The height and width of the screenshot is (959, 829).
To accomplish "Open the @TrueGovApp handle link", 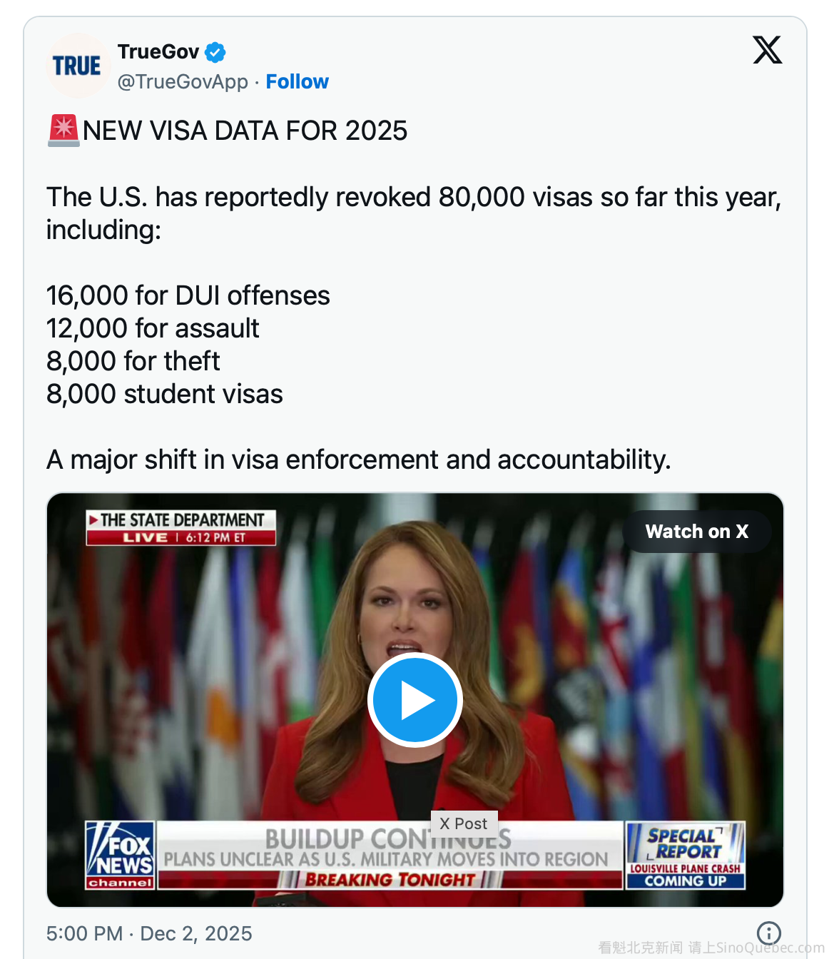I will (183, 82).
